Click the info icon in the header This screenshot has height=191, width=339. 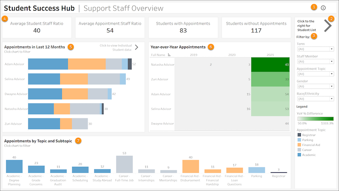pos(323,8)
